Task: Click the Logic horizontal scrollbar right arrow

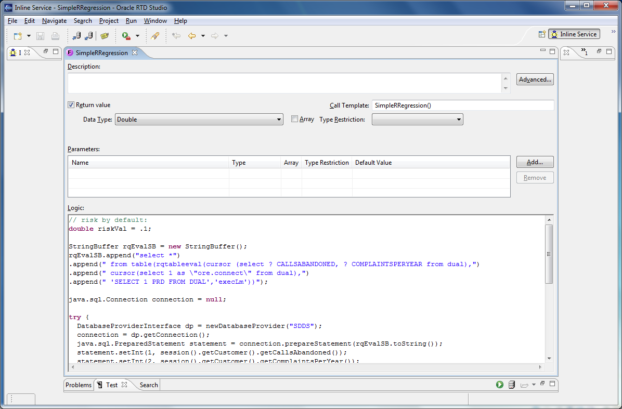Action: (540, 367)
